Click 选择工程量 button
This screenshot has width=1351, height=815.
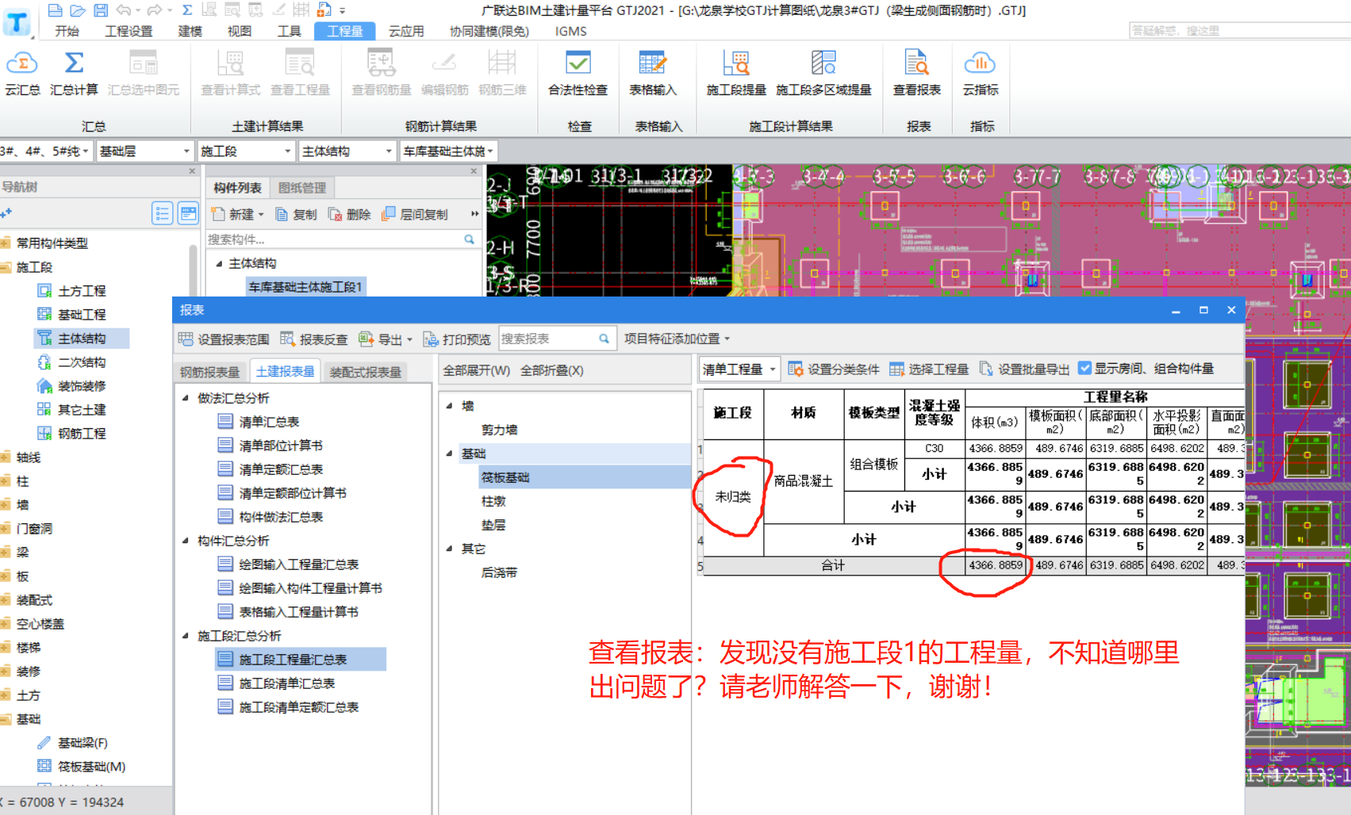pyautogui.click(x=929, y=369)
